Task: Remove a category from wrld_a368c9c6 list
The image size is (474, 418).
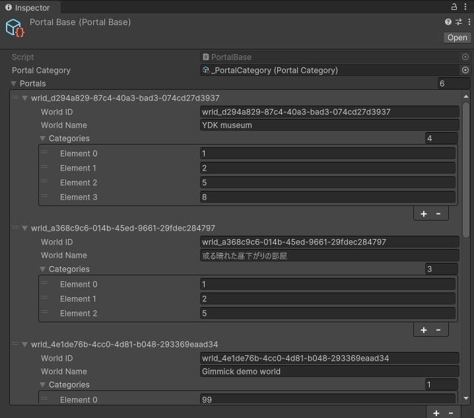Action: coord(438,330)
